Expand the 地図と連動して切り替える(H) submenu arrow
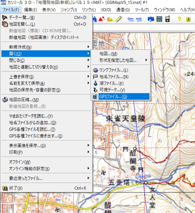The height and width of the screenshot is (213, 195). [88, 67]
